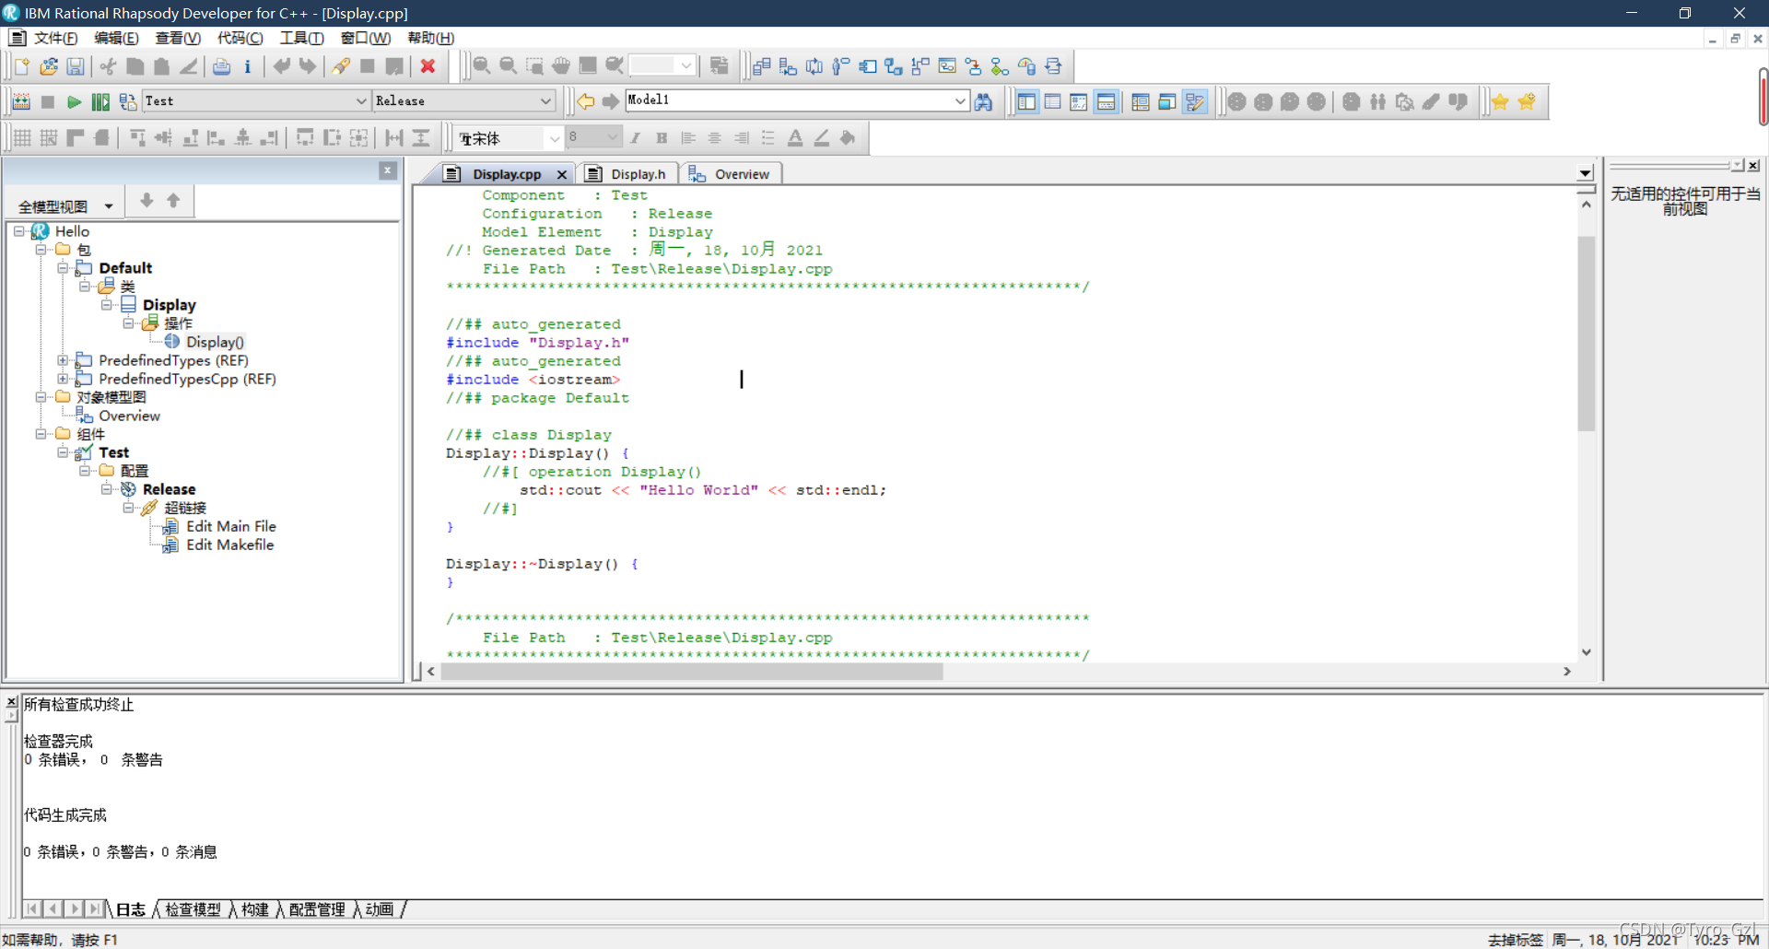Open the editor tab list dropdown arrow

tap(1585, 173)
